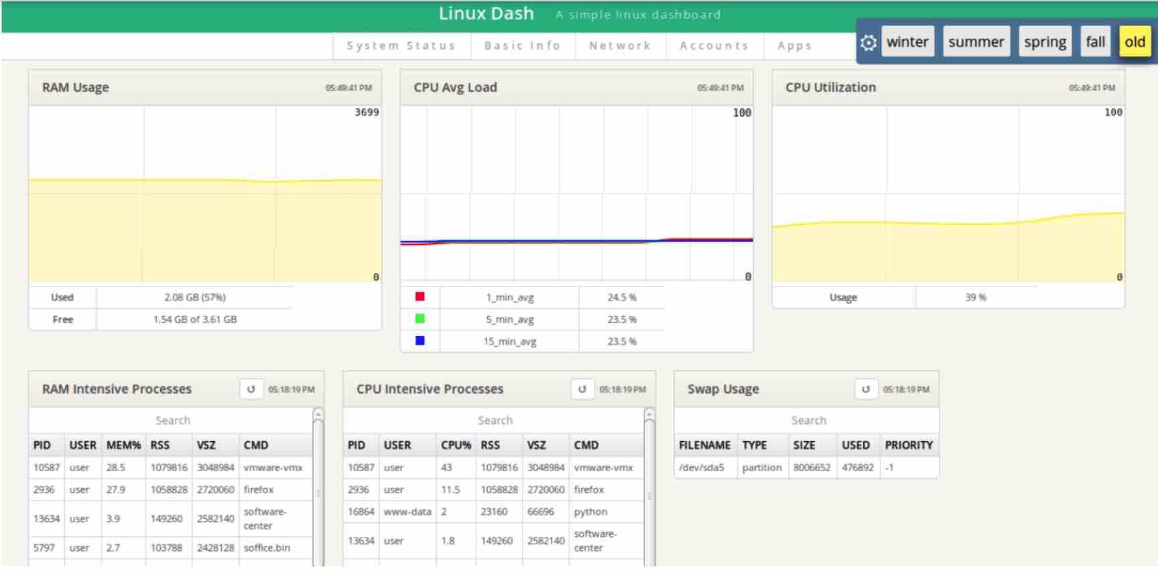The image size is (1158, 577).
Task: Focus the CPU Intensive Processes search field
Action: 495,420
